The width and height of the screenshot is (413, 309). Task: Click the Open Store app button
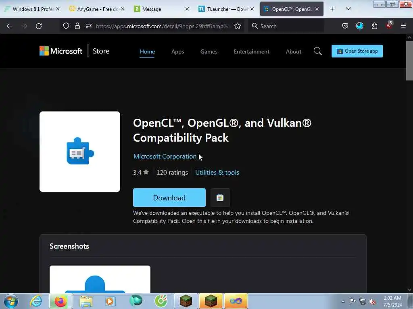(357, 51)
